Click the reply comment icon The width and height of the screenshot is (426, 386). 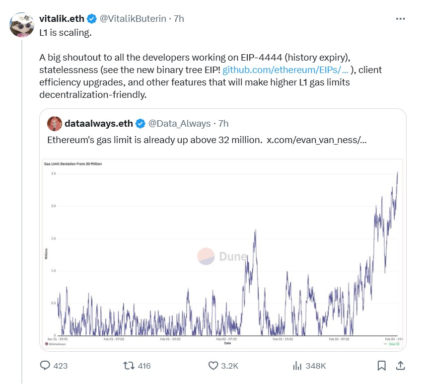pyautogui.click(x=45, y=366)
